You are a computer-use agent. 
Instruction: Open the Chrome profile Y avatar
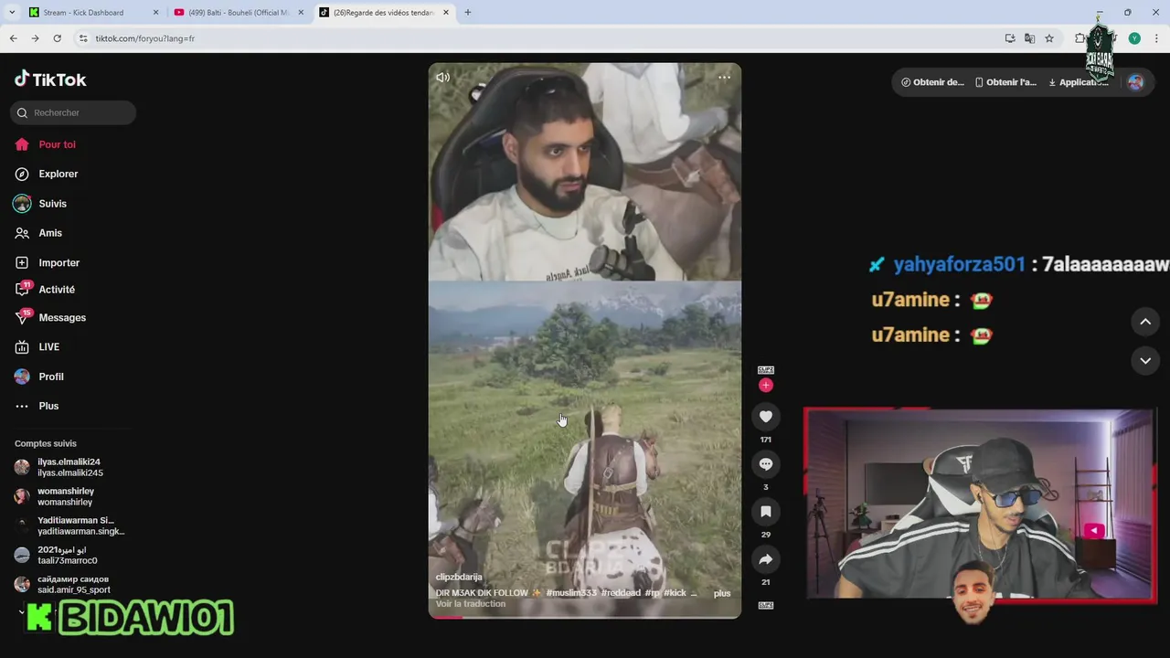point(1134,38)
